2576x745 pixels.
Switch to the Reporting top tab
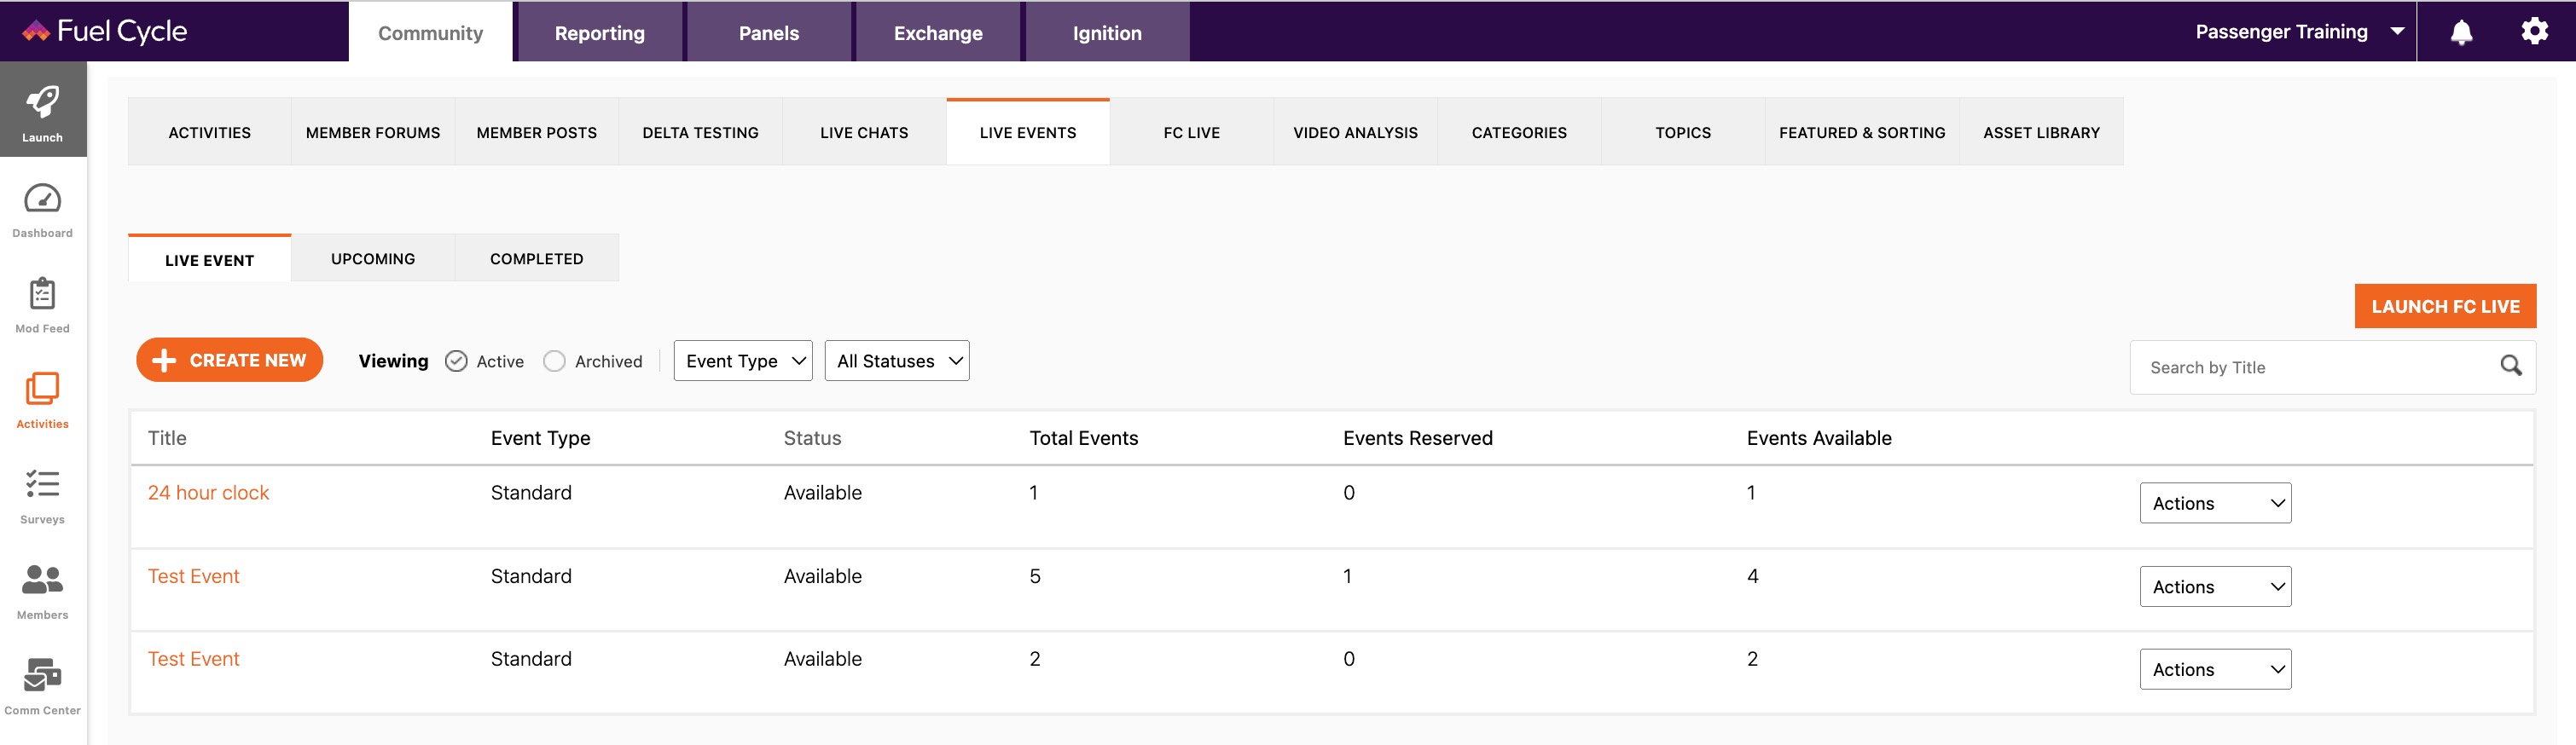pyautogui.click(x=600, y=33)
